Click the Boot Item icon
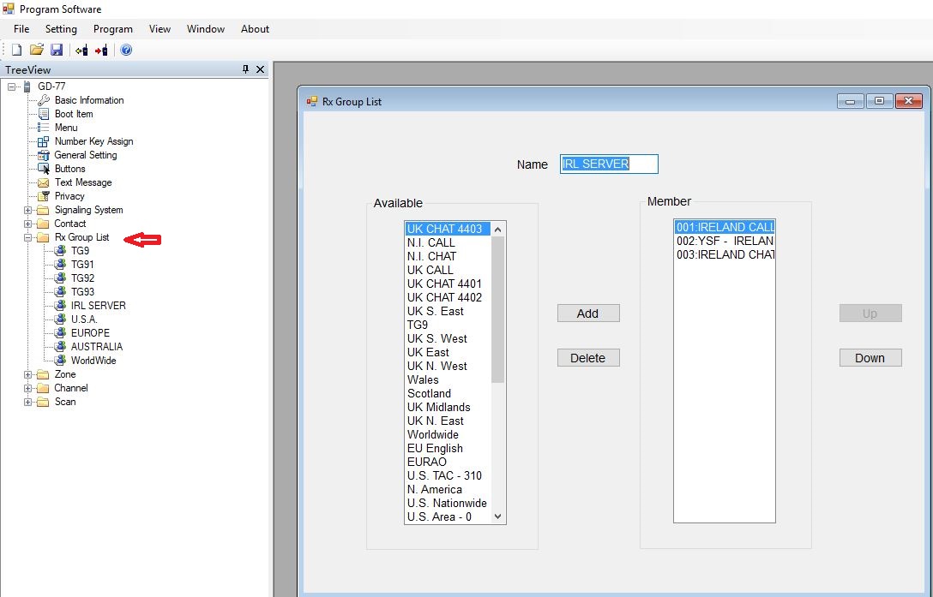 pyautogui.click(x=44, y=114)
